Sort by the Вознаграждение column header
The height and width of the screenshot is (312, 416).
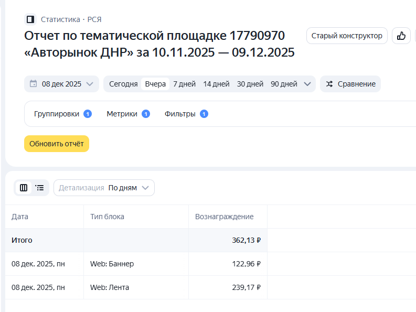click(225, 217)
